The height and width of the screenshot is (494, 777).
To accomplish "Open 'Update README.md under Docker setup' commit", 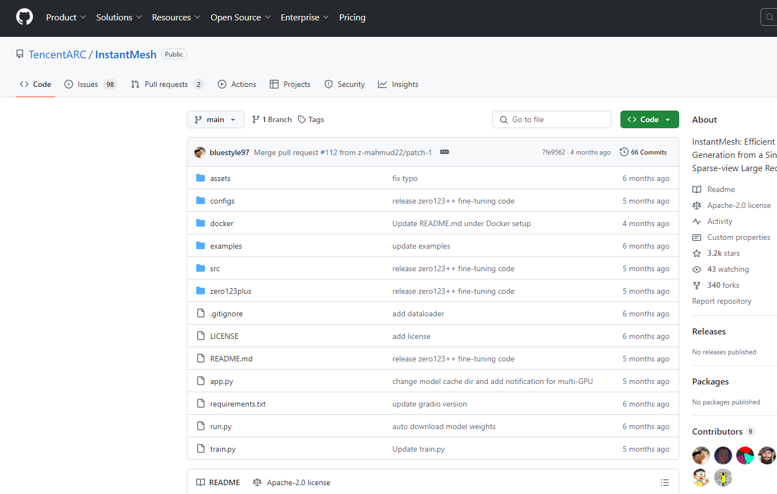I will click(462, 223).
